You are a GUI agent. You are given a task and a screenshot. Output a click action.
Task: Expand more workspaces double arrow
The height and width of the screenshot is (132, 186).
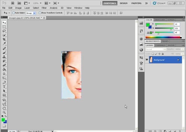coord(146,3)
